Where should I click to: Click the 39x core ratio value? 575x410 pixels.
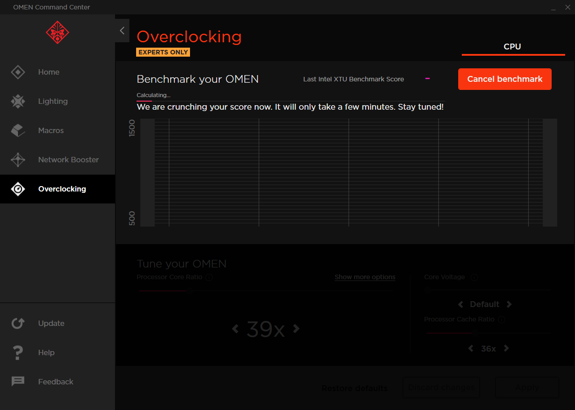265,330
